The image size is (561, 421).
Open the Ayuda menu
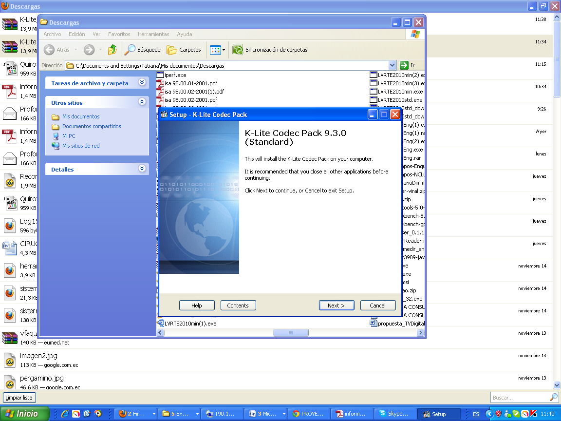tap(184, 34)
